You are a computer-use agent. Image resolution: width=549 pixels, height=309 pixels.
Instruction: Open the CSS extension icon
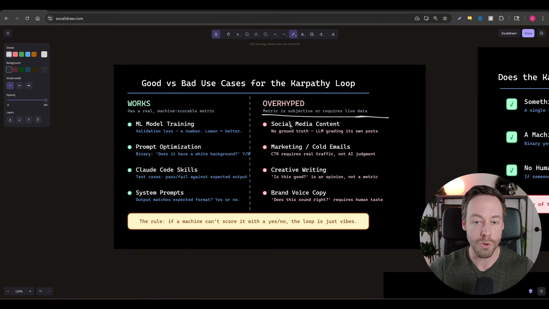470,18
